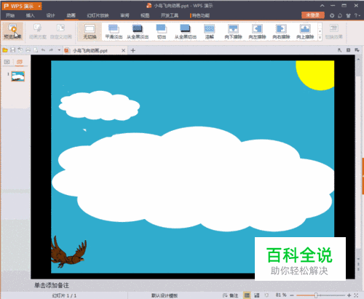This screenshot has height=299, width=364.
Task: Open the Insert (插入) ribbon tab
Action: [31, 15]
